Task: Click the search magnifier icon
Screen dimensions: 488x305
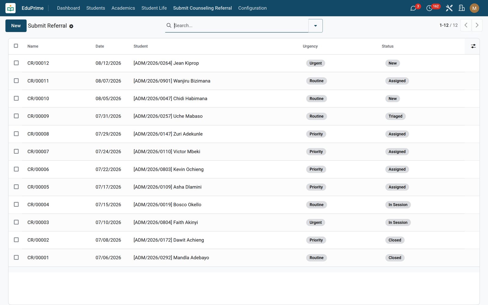Action: tap(169, 25)
